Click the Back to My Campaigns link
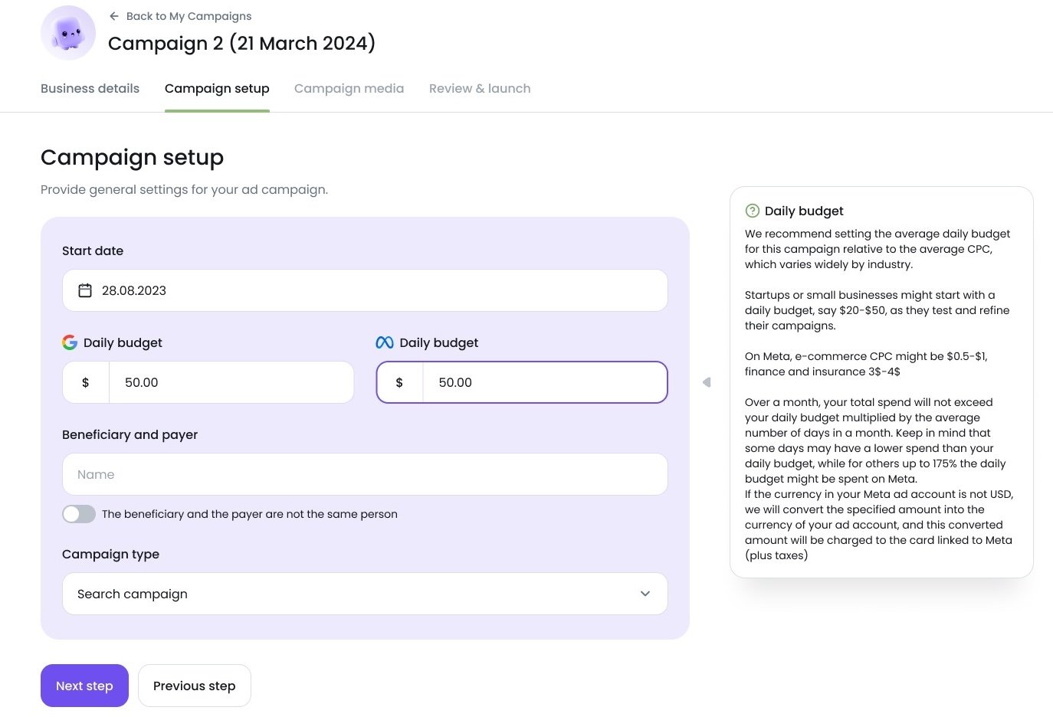Image resolution: width=1053 pixels, height=717 pixels. point(189,15)
